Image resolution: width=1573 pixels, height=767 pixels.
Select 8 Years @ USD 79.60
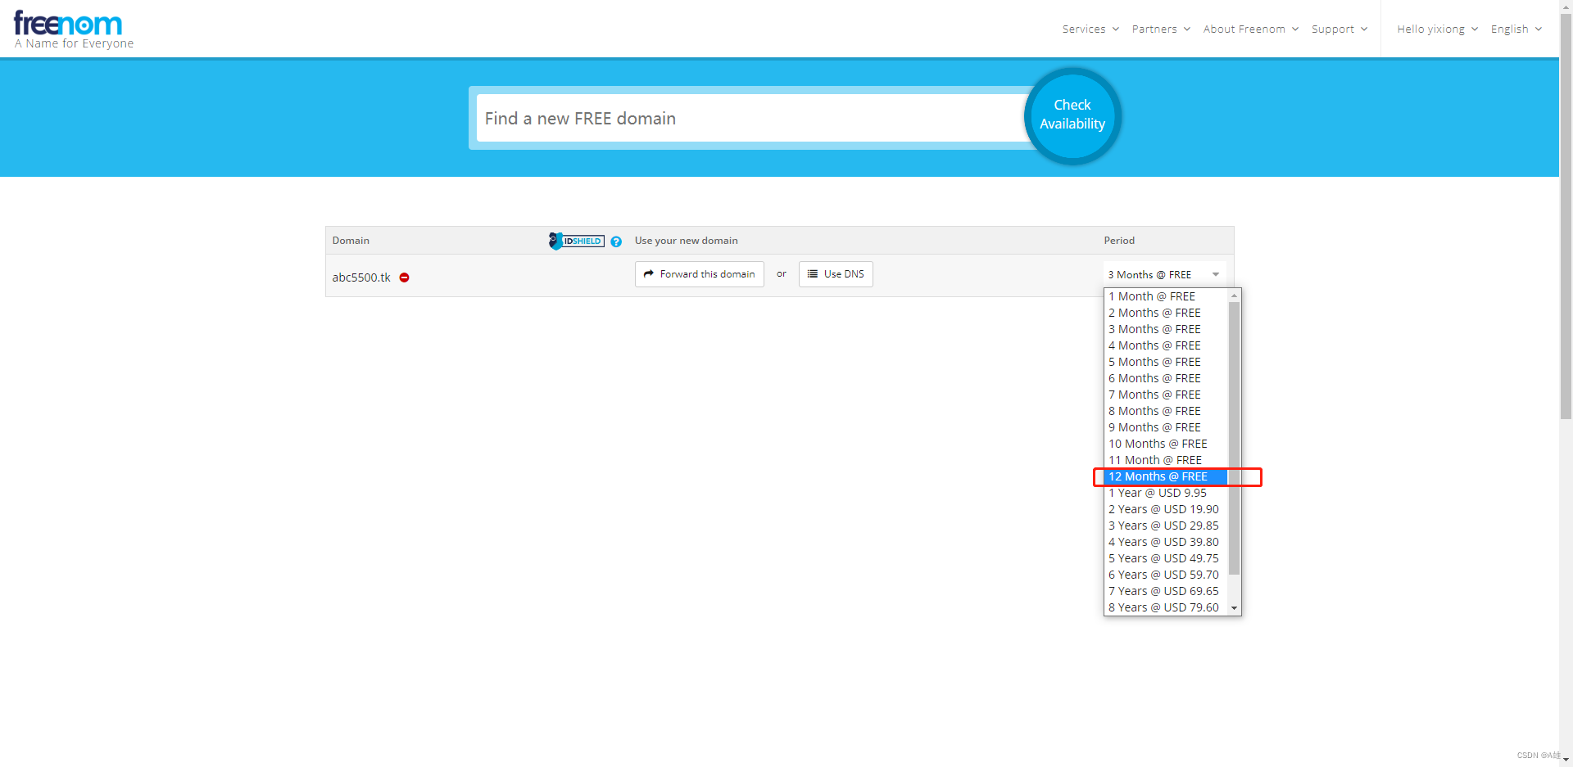(x=1167, y=607)
